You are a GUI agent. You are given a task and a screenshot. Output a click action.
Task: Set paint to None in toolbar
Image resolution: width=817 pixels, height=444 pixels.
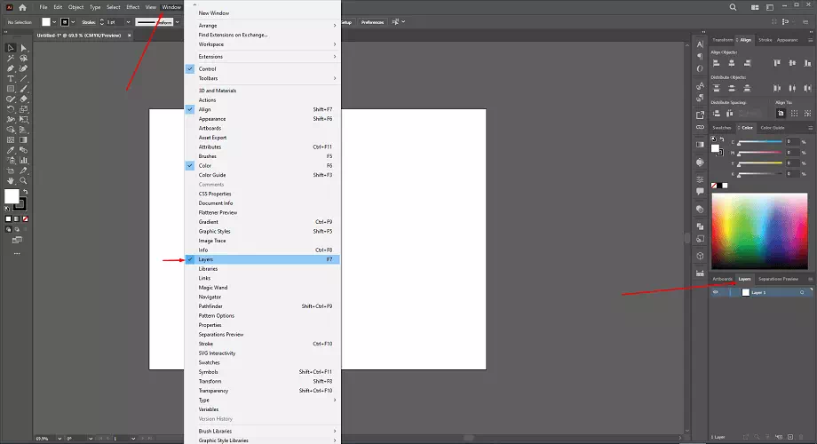[x=25, y=218]
